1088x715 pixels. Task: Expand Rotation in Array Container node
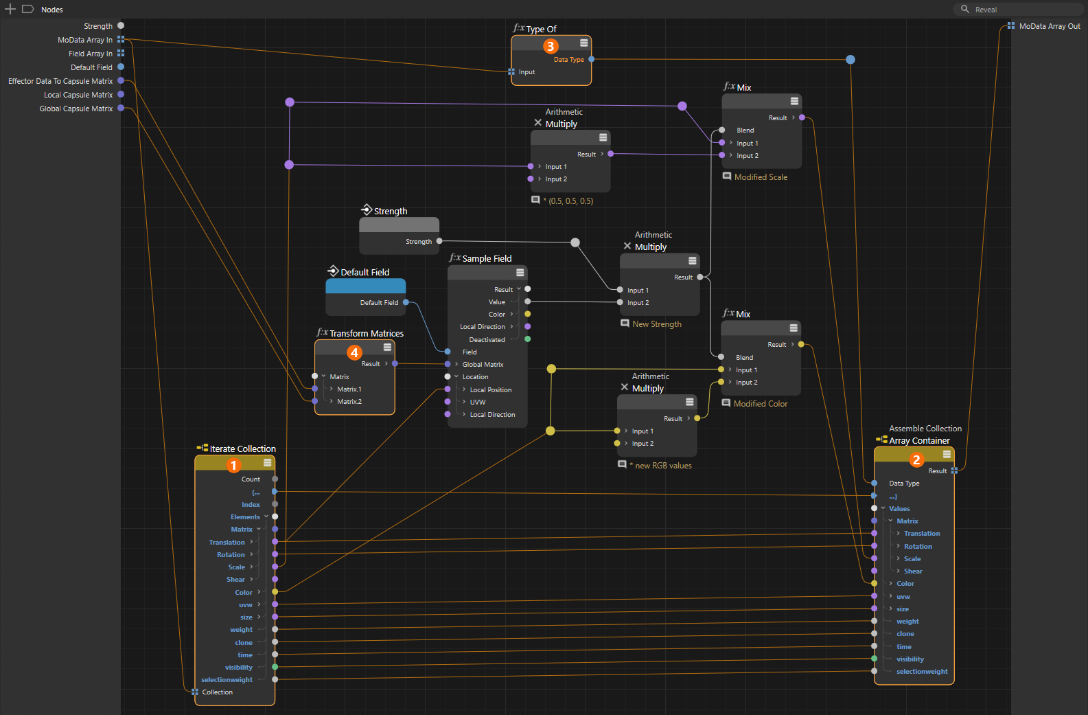pos(898,546)
